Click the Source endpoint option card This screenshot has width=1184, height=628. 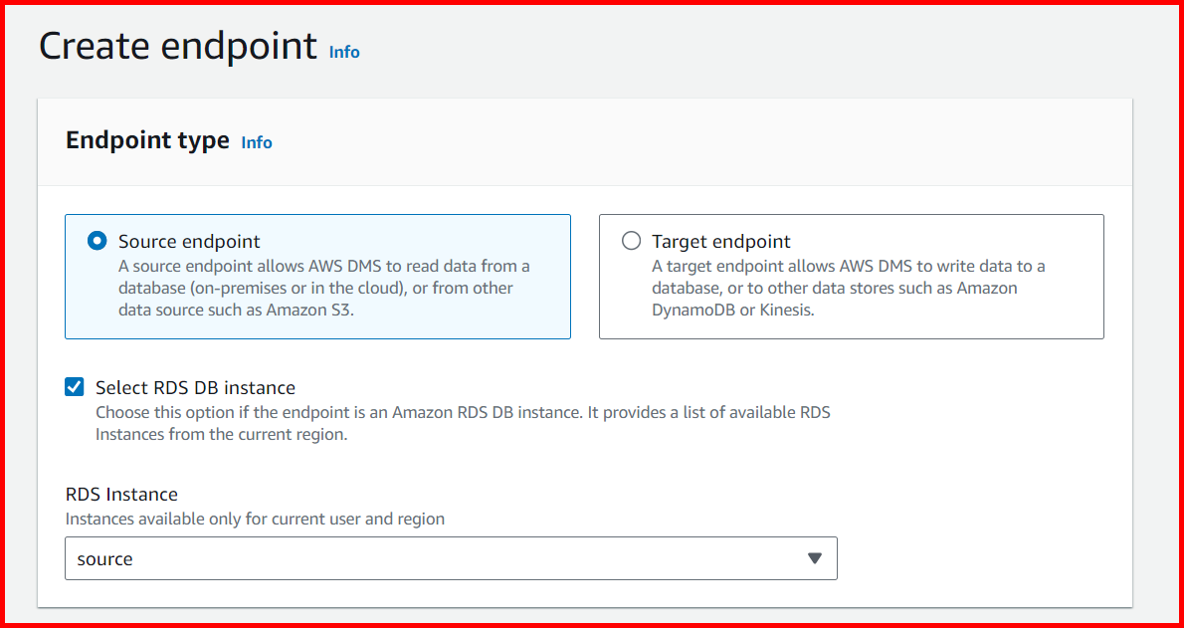coord(317,276)
